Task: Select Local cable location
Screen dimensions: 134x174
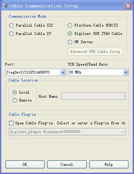Action: (x=15, y=92)
